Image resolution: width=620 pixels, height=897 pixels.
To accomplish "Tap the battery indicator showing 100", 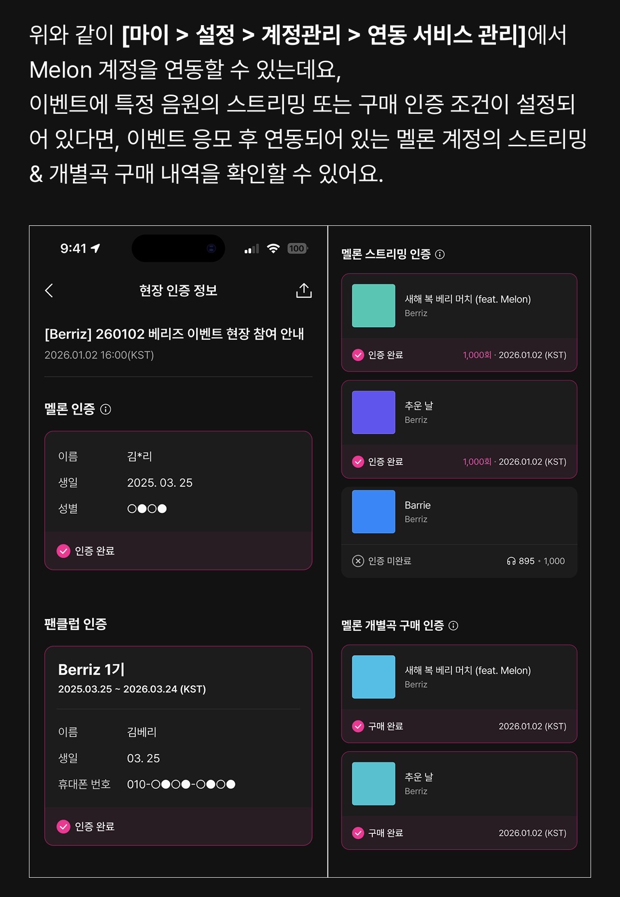I will (297, 248).
